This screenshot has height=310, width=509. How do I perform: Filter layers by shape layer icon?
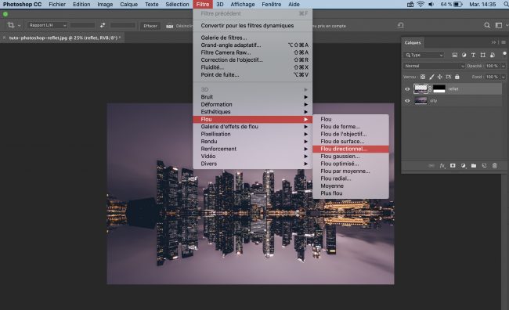[482, 55]
